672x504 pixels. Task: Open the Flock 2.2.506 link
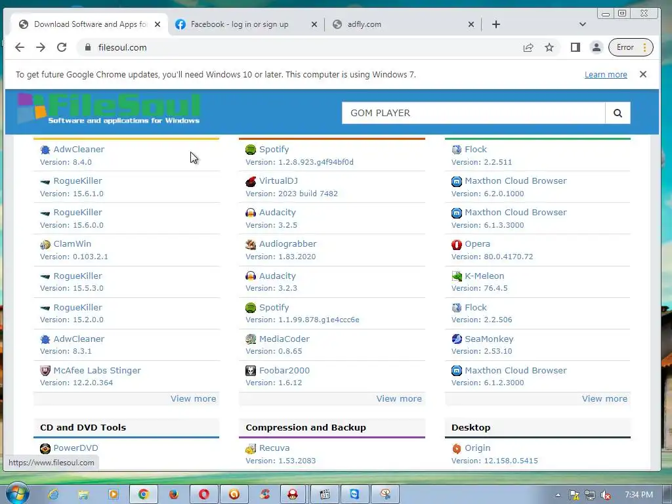476,307
